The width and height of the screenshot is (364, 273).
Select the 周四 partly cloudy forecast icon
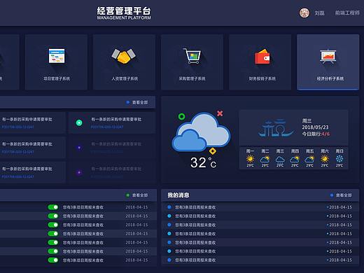[295, 159]
